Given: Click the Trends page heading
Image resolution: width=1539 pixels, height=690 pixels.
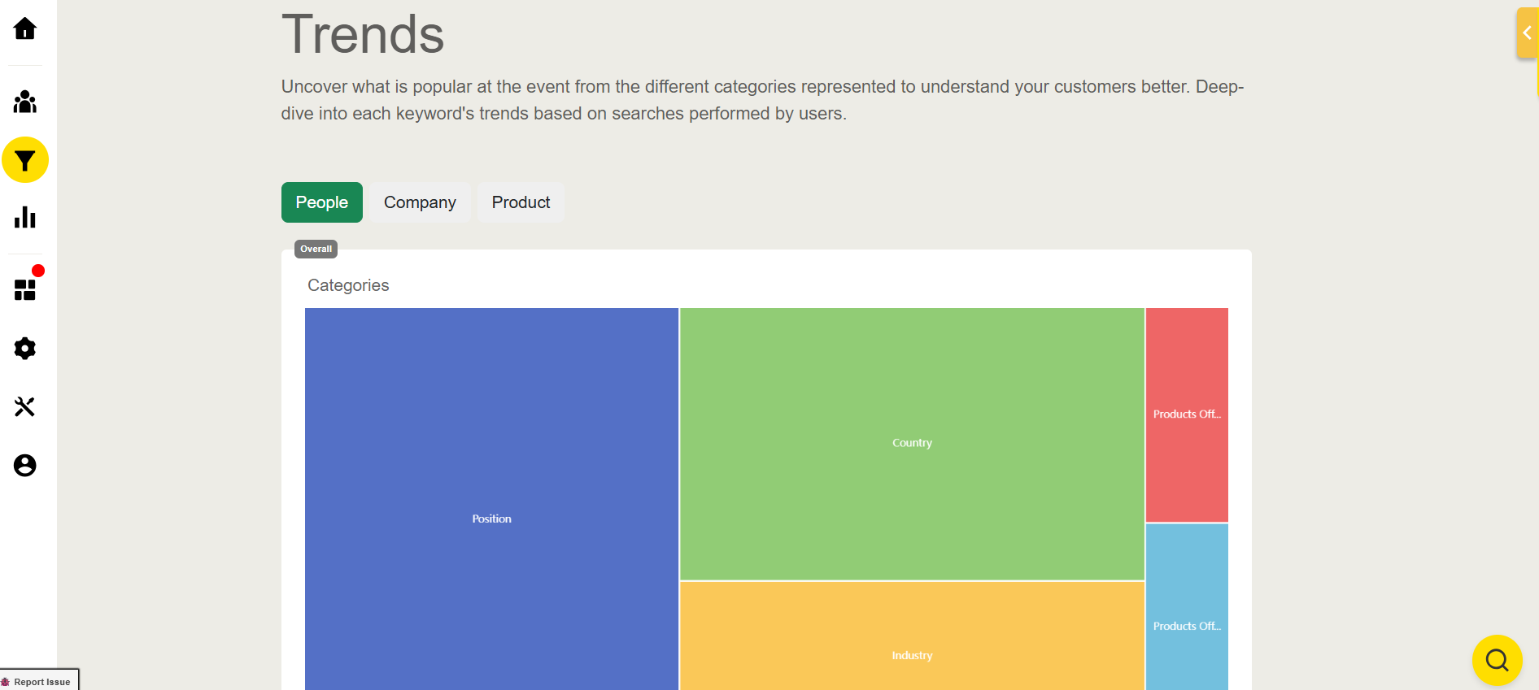Looking at the screenshot, I should pyautogui.click(x=363, y=35).
